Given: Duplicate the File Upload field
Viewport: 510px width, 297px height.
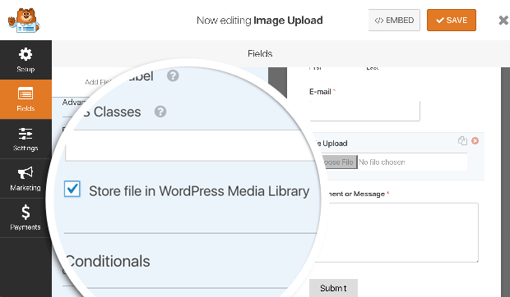Looking at the screenshot, I should point(462,141).
